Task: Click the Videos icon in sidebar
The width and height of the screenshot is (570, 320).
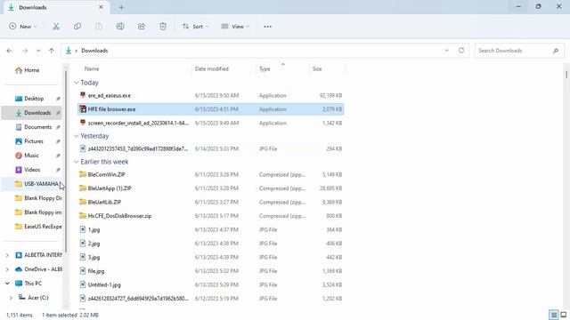Action: 19,170
